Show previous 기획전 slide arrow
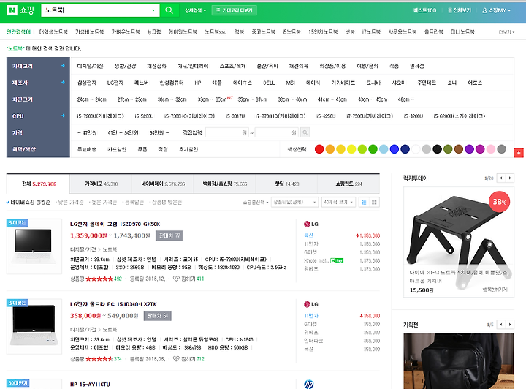The height and width of the screenshot is (389, 526). click(501, 324)
